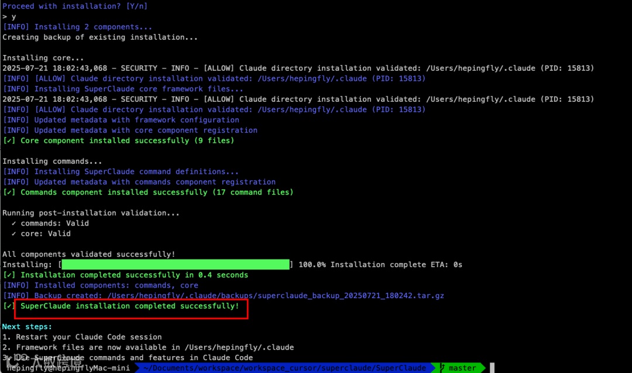Click the superclaude_backup tar.gz backup path
The image size is (632, 373).
(x=276, y=296)
